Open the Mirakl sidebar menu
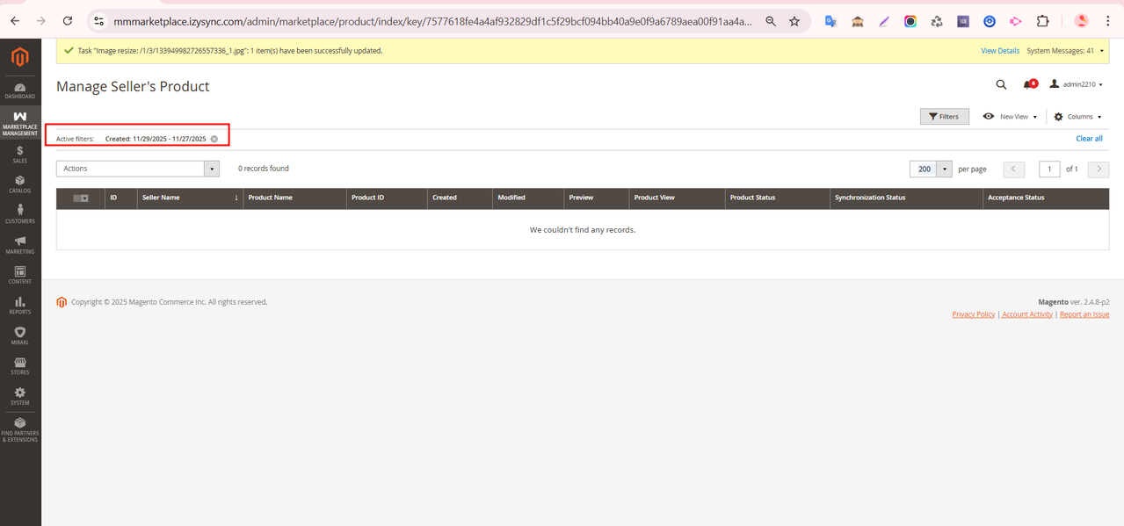 pos(20,335)
